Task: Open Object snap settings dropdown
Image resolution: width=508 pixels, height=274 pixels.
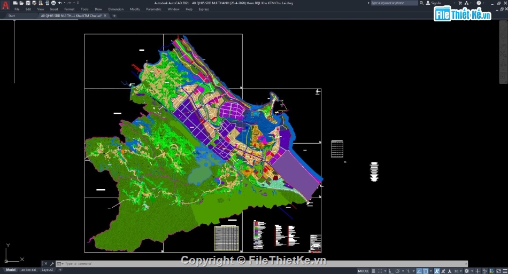Action: coord(431,271)
